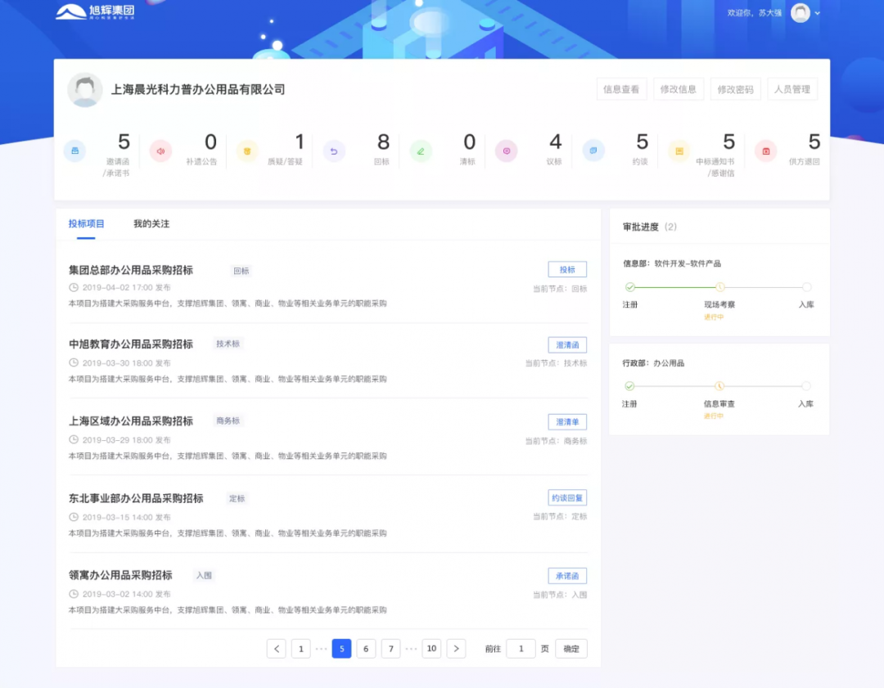Go to the previous page arrow
The height and width of the screenshot is (688, 884).
point(277,649)
